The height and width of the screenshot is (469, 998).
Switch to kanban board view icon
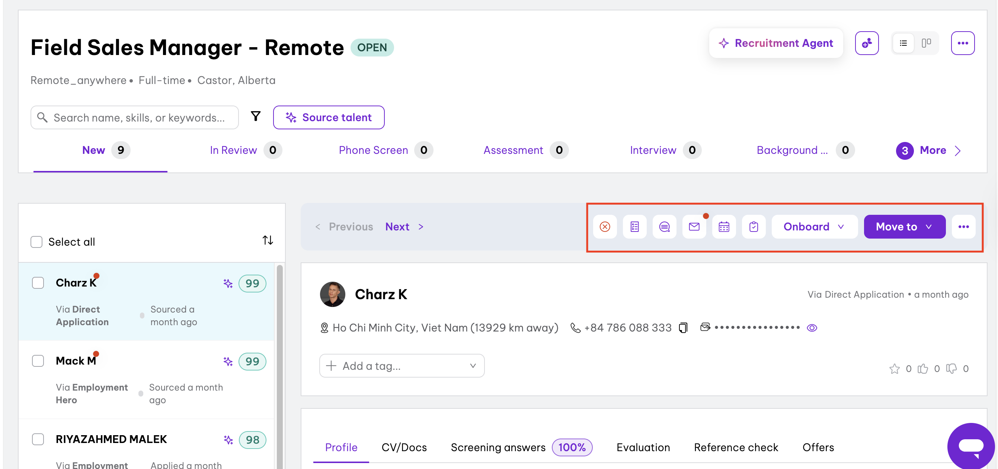926,43
